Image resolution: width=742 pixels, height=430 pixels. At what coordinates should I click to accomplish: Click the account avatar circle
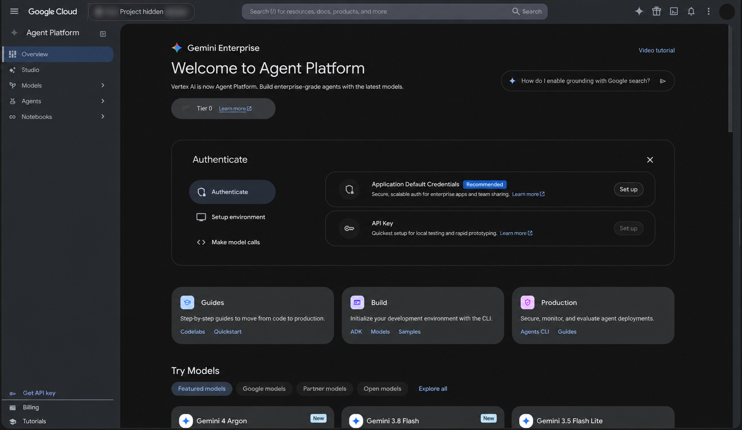pyautogui.click(x=727, y=11)
